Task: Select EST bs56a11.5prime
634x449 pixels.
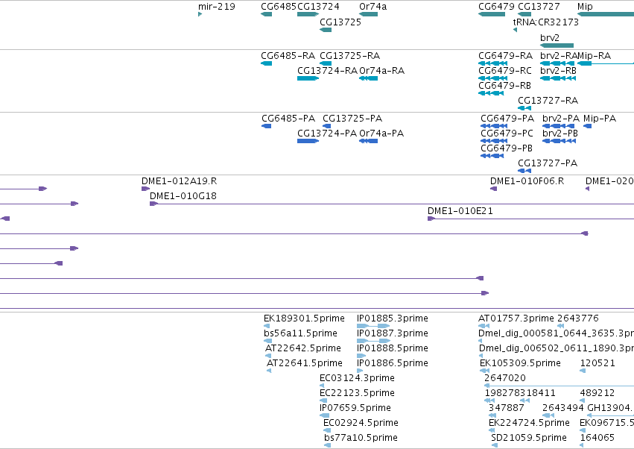Action: (x=300, y=333)
